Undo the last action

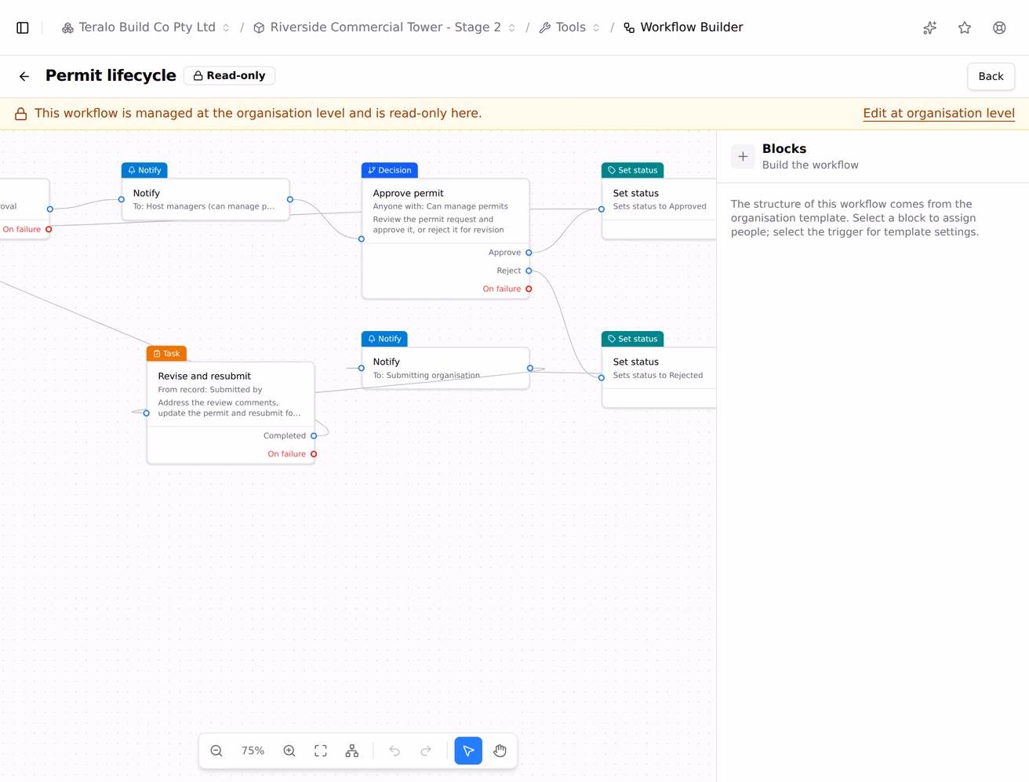[x=395, y=751]
